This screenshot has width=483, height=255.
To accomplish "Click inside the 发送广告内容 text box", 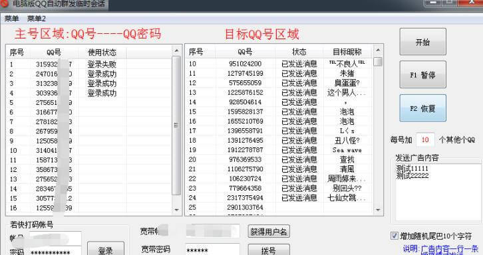I will (x=438, y=192).
